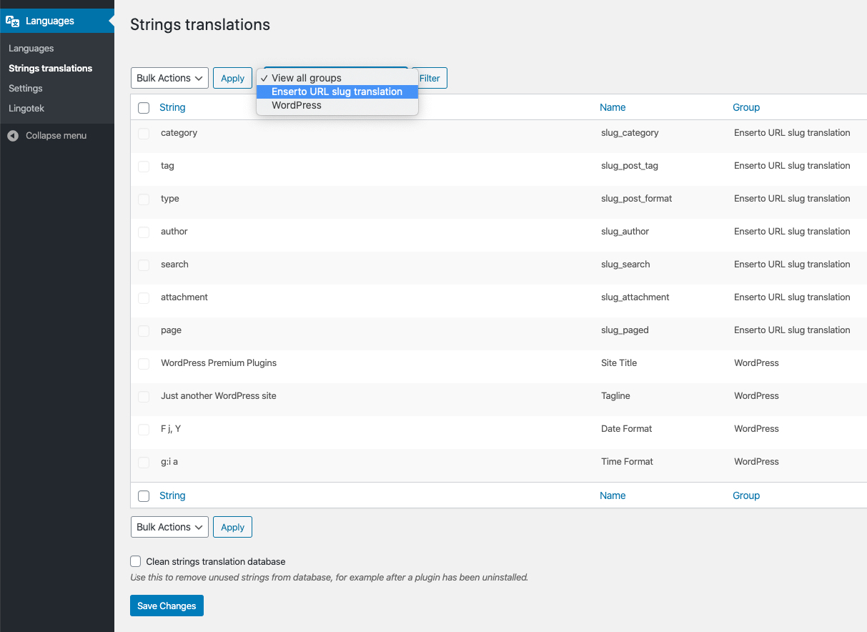Open the top Bulk Actions dropdown
Screen dimensions: 867x632
click(169, 78)
